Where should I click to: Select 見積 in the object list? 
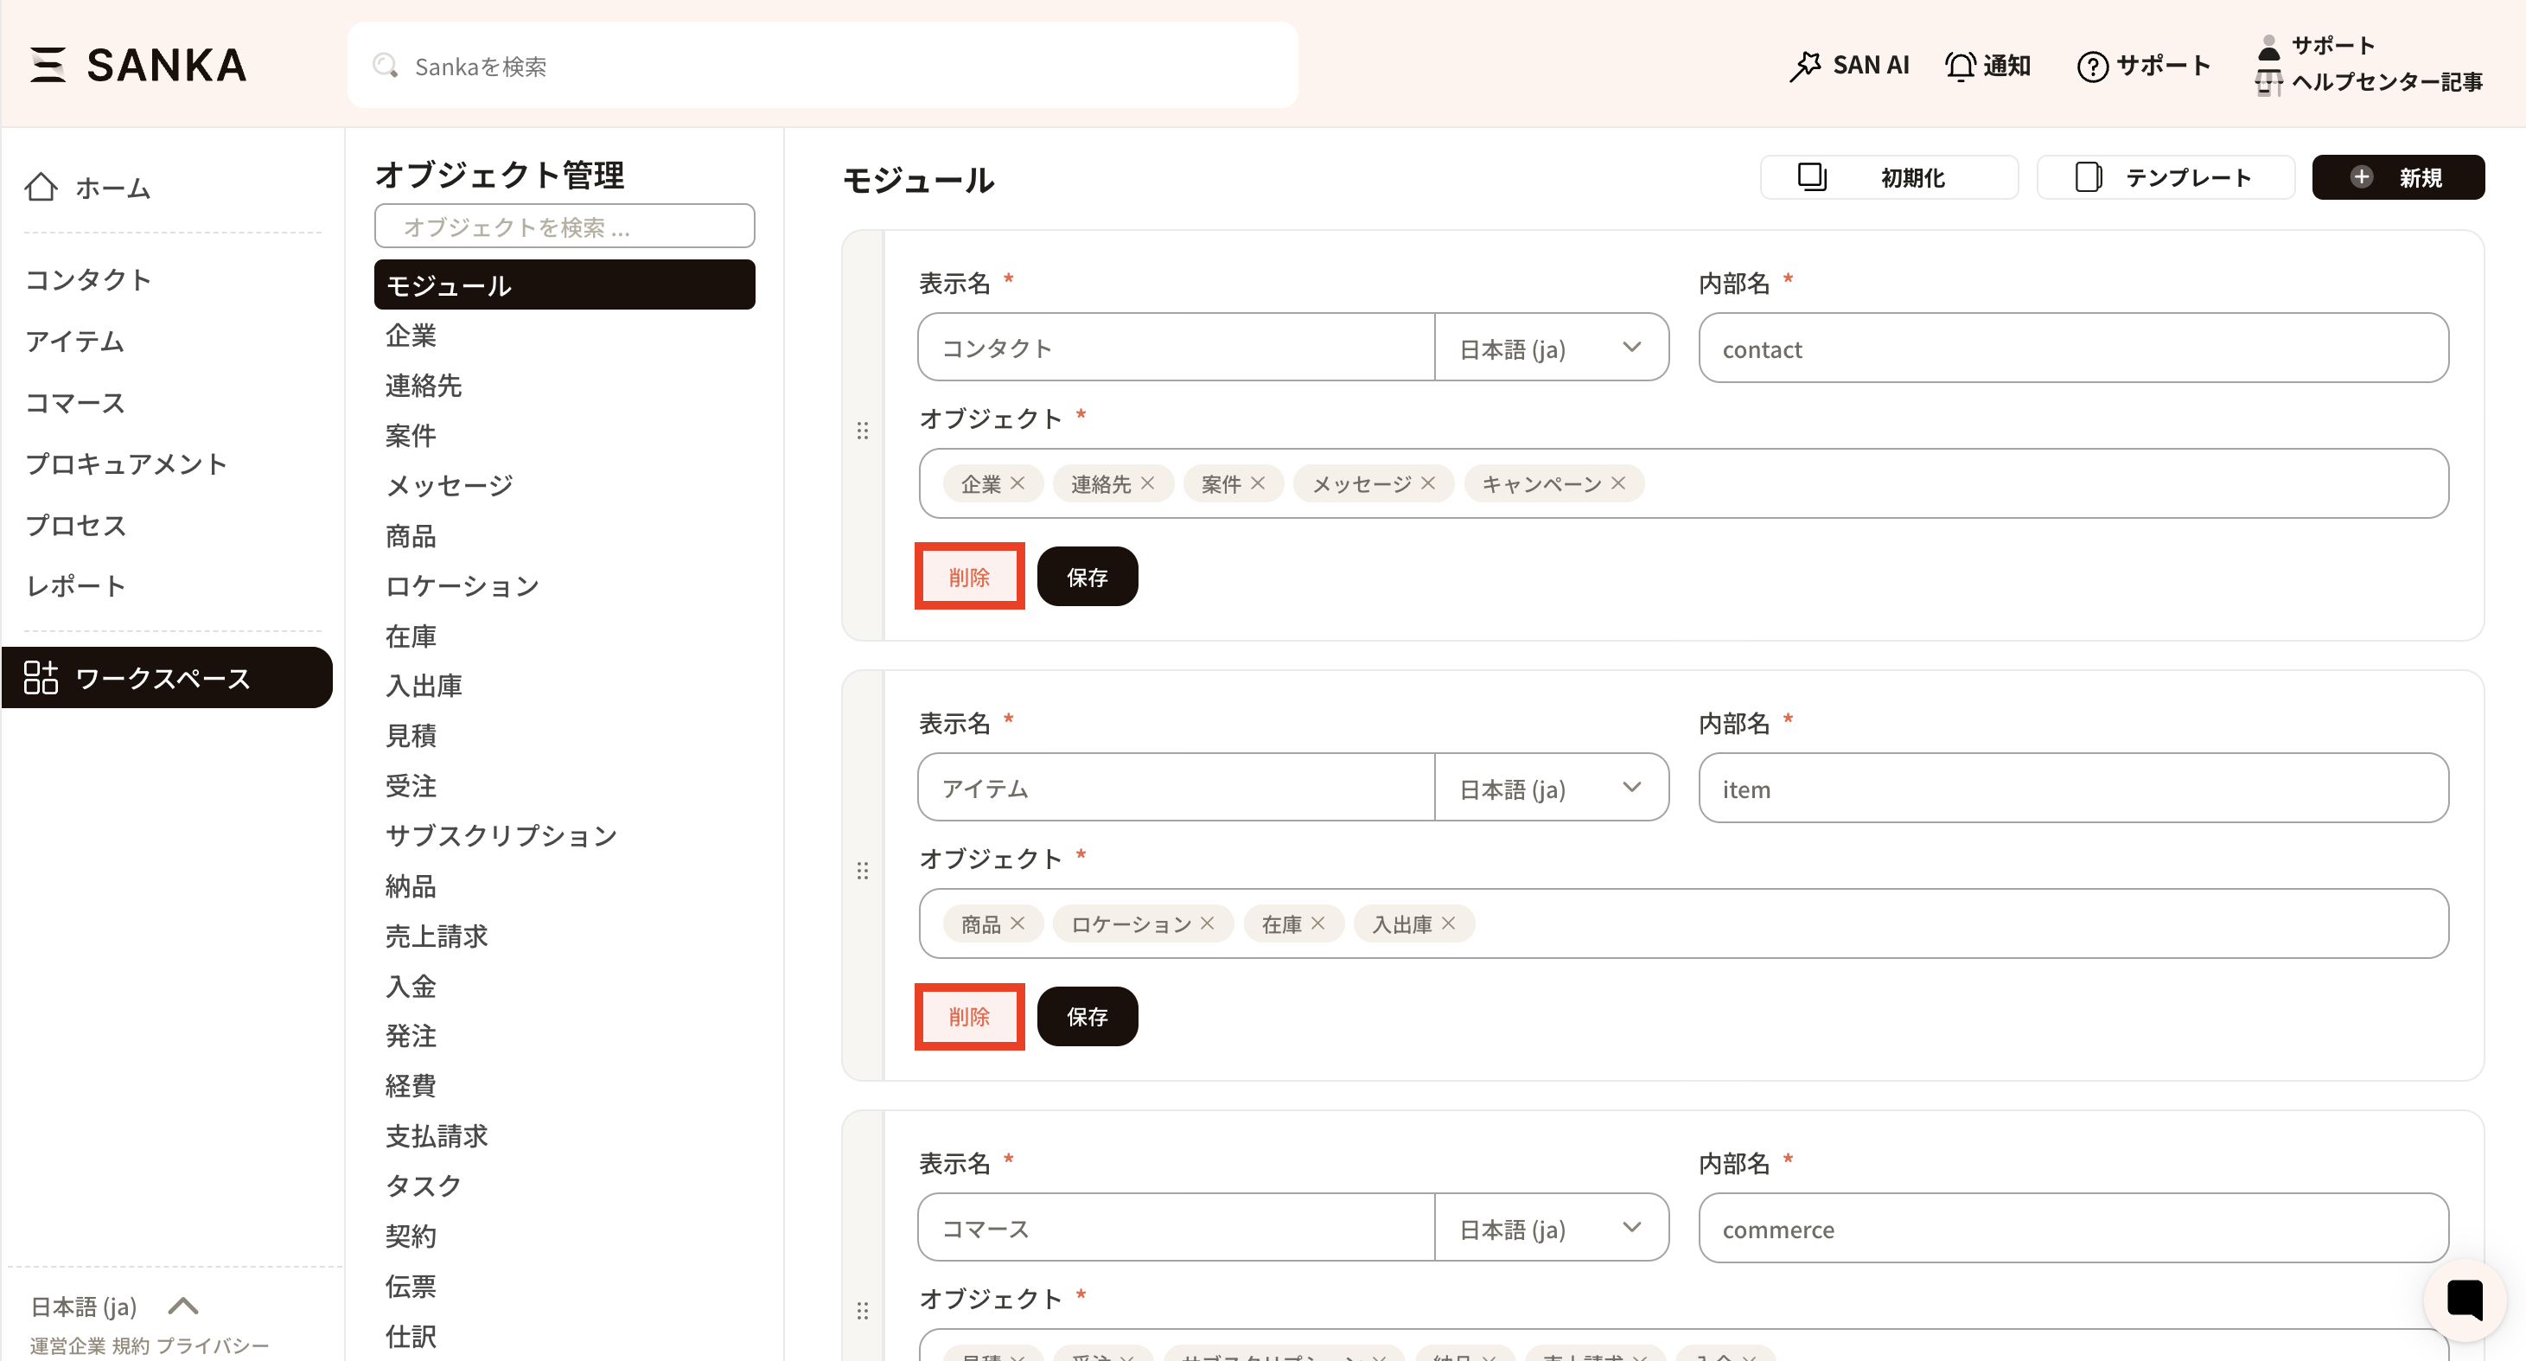[410, 736]
